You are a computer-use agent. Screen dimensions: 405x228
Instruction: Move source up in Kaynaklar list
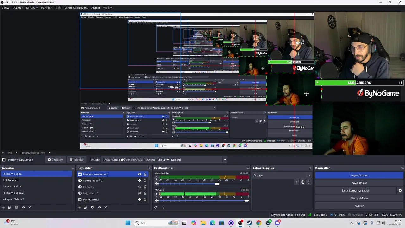99,207
